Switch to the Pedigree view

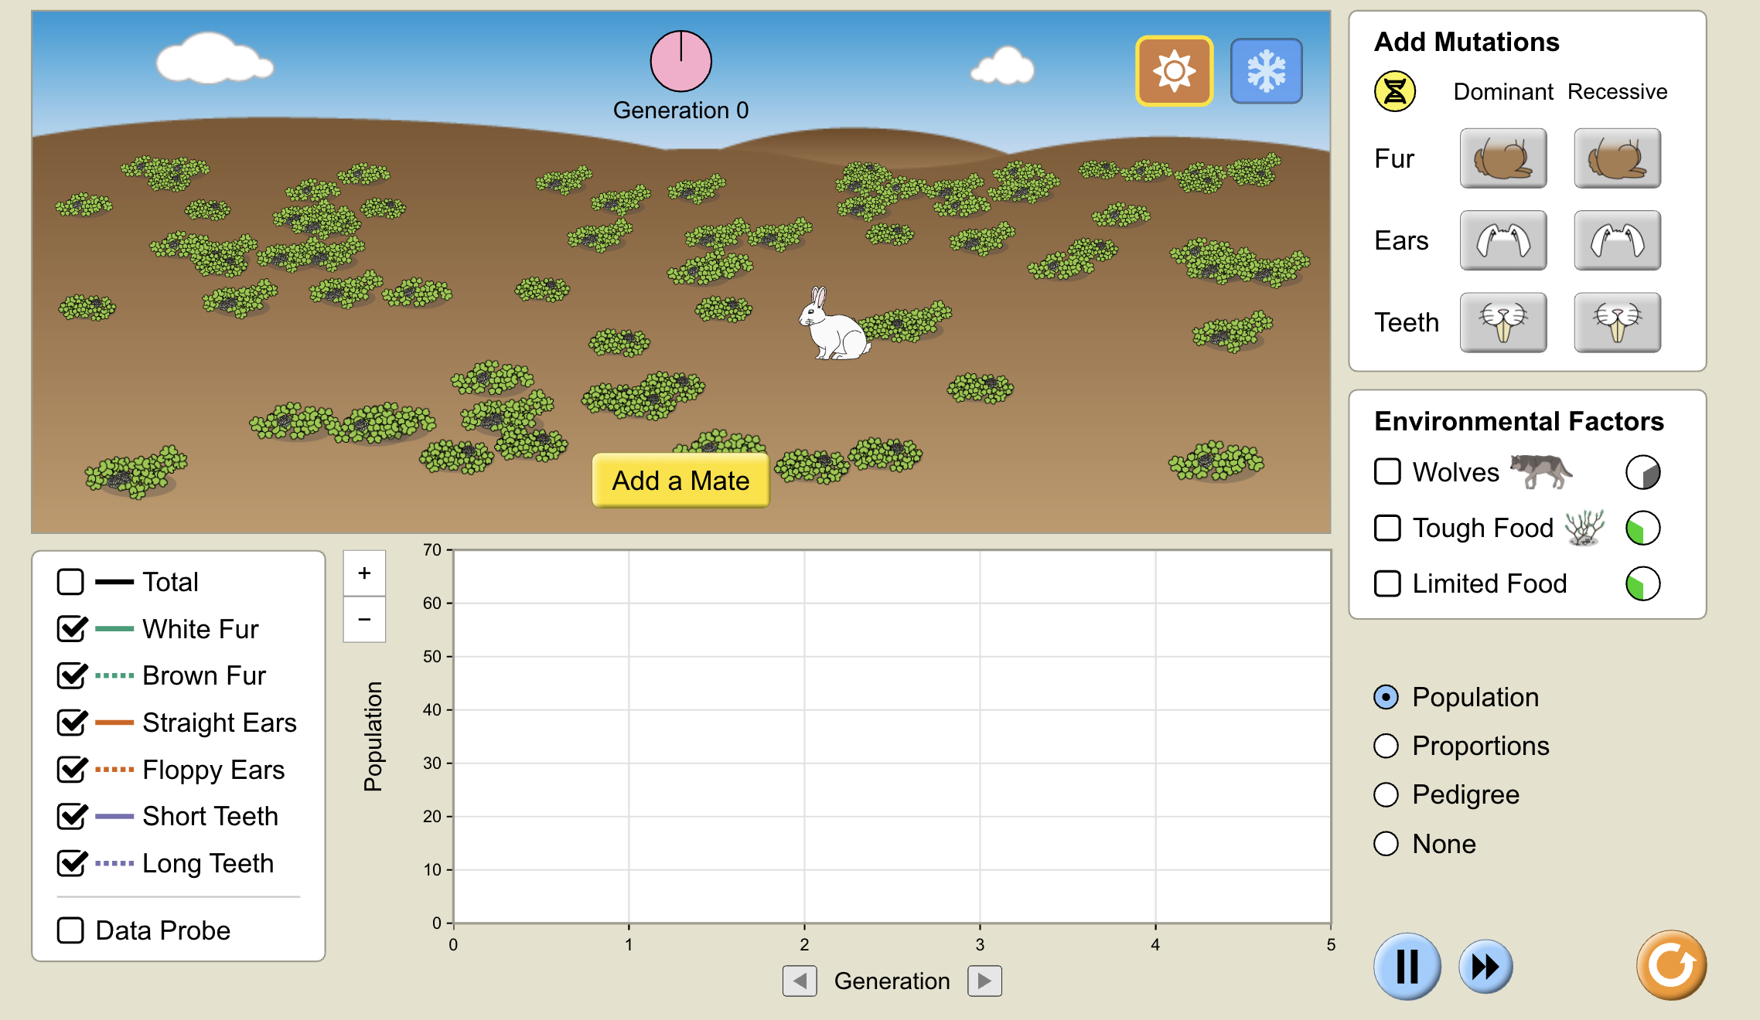pos(1386,794)
